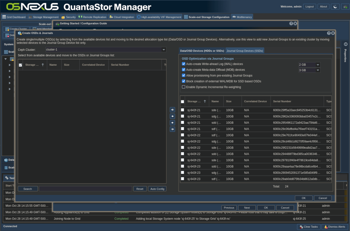Enable Dynamic Incremental Re-weighting

click(184, 87)
